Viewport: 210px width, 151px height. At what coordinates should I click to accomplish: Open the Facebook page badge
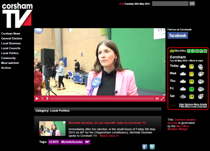178,36
